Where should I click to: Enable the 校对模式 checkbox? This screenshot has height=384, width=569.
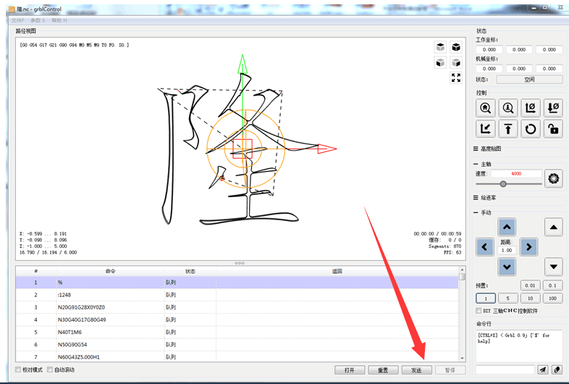coord(18,370)
